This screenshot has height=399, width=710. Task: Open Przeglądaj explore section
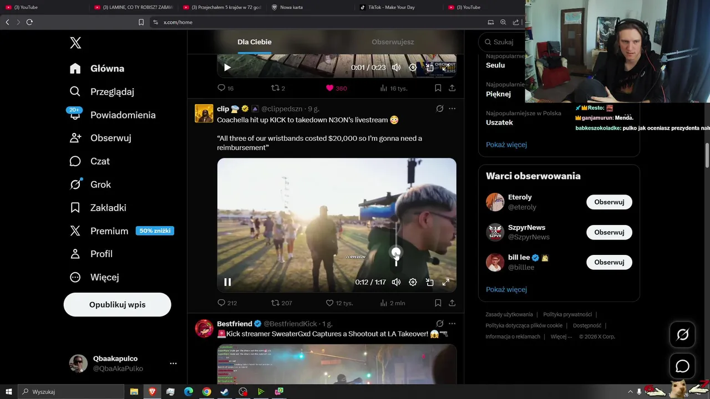click(102, 91)
